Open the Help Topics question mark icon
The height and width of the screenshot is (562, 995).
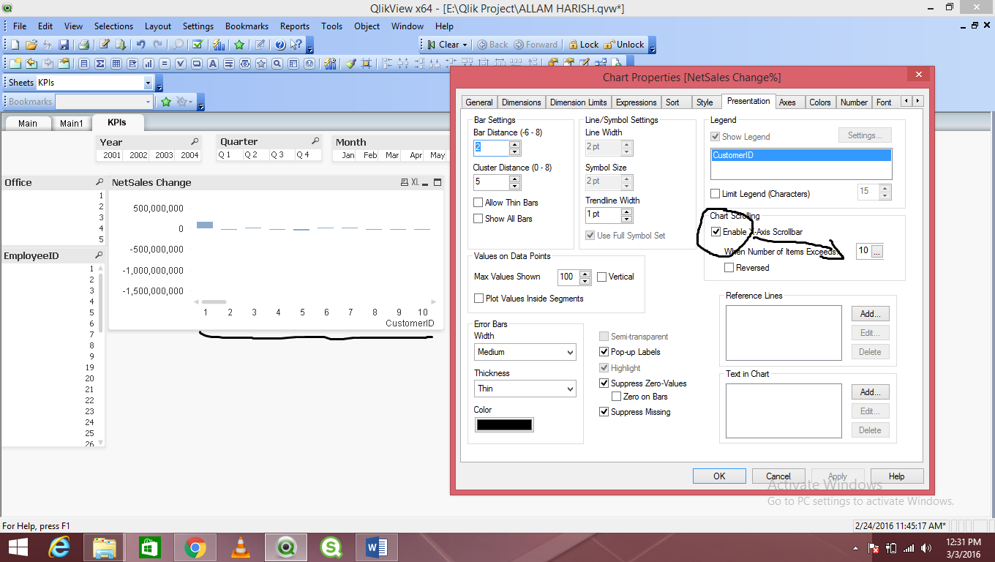point(280,45)
